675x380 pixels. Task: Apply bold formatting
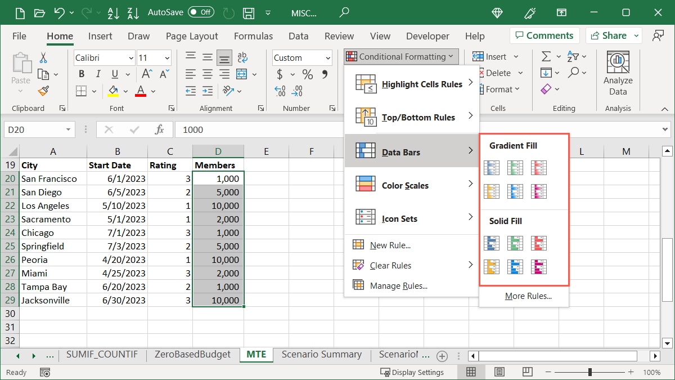tap(80, 74)
